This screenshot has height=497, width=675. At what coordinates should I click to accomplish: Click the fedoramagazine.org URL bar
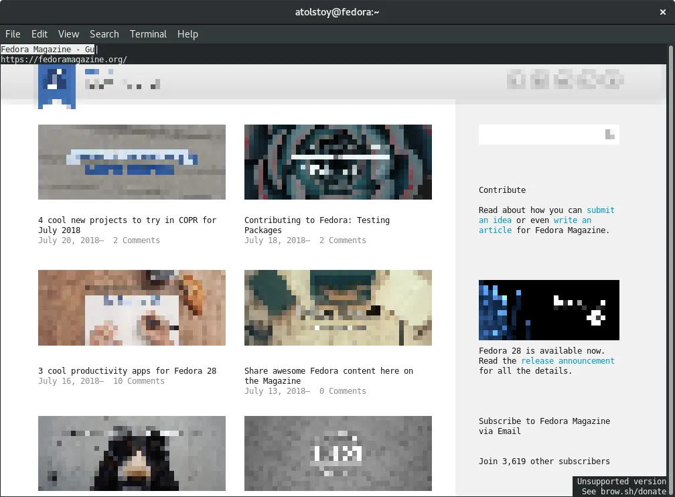pyautogui.click(x=64, y=60)
